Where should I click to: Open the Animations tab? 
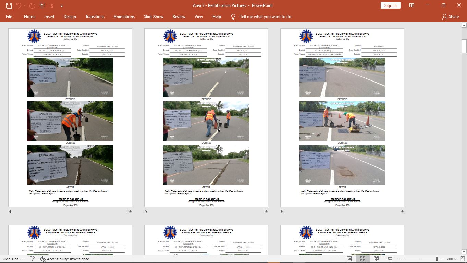coord(124,17)
